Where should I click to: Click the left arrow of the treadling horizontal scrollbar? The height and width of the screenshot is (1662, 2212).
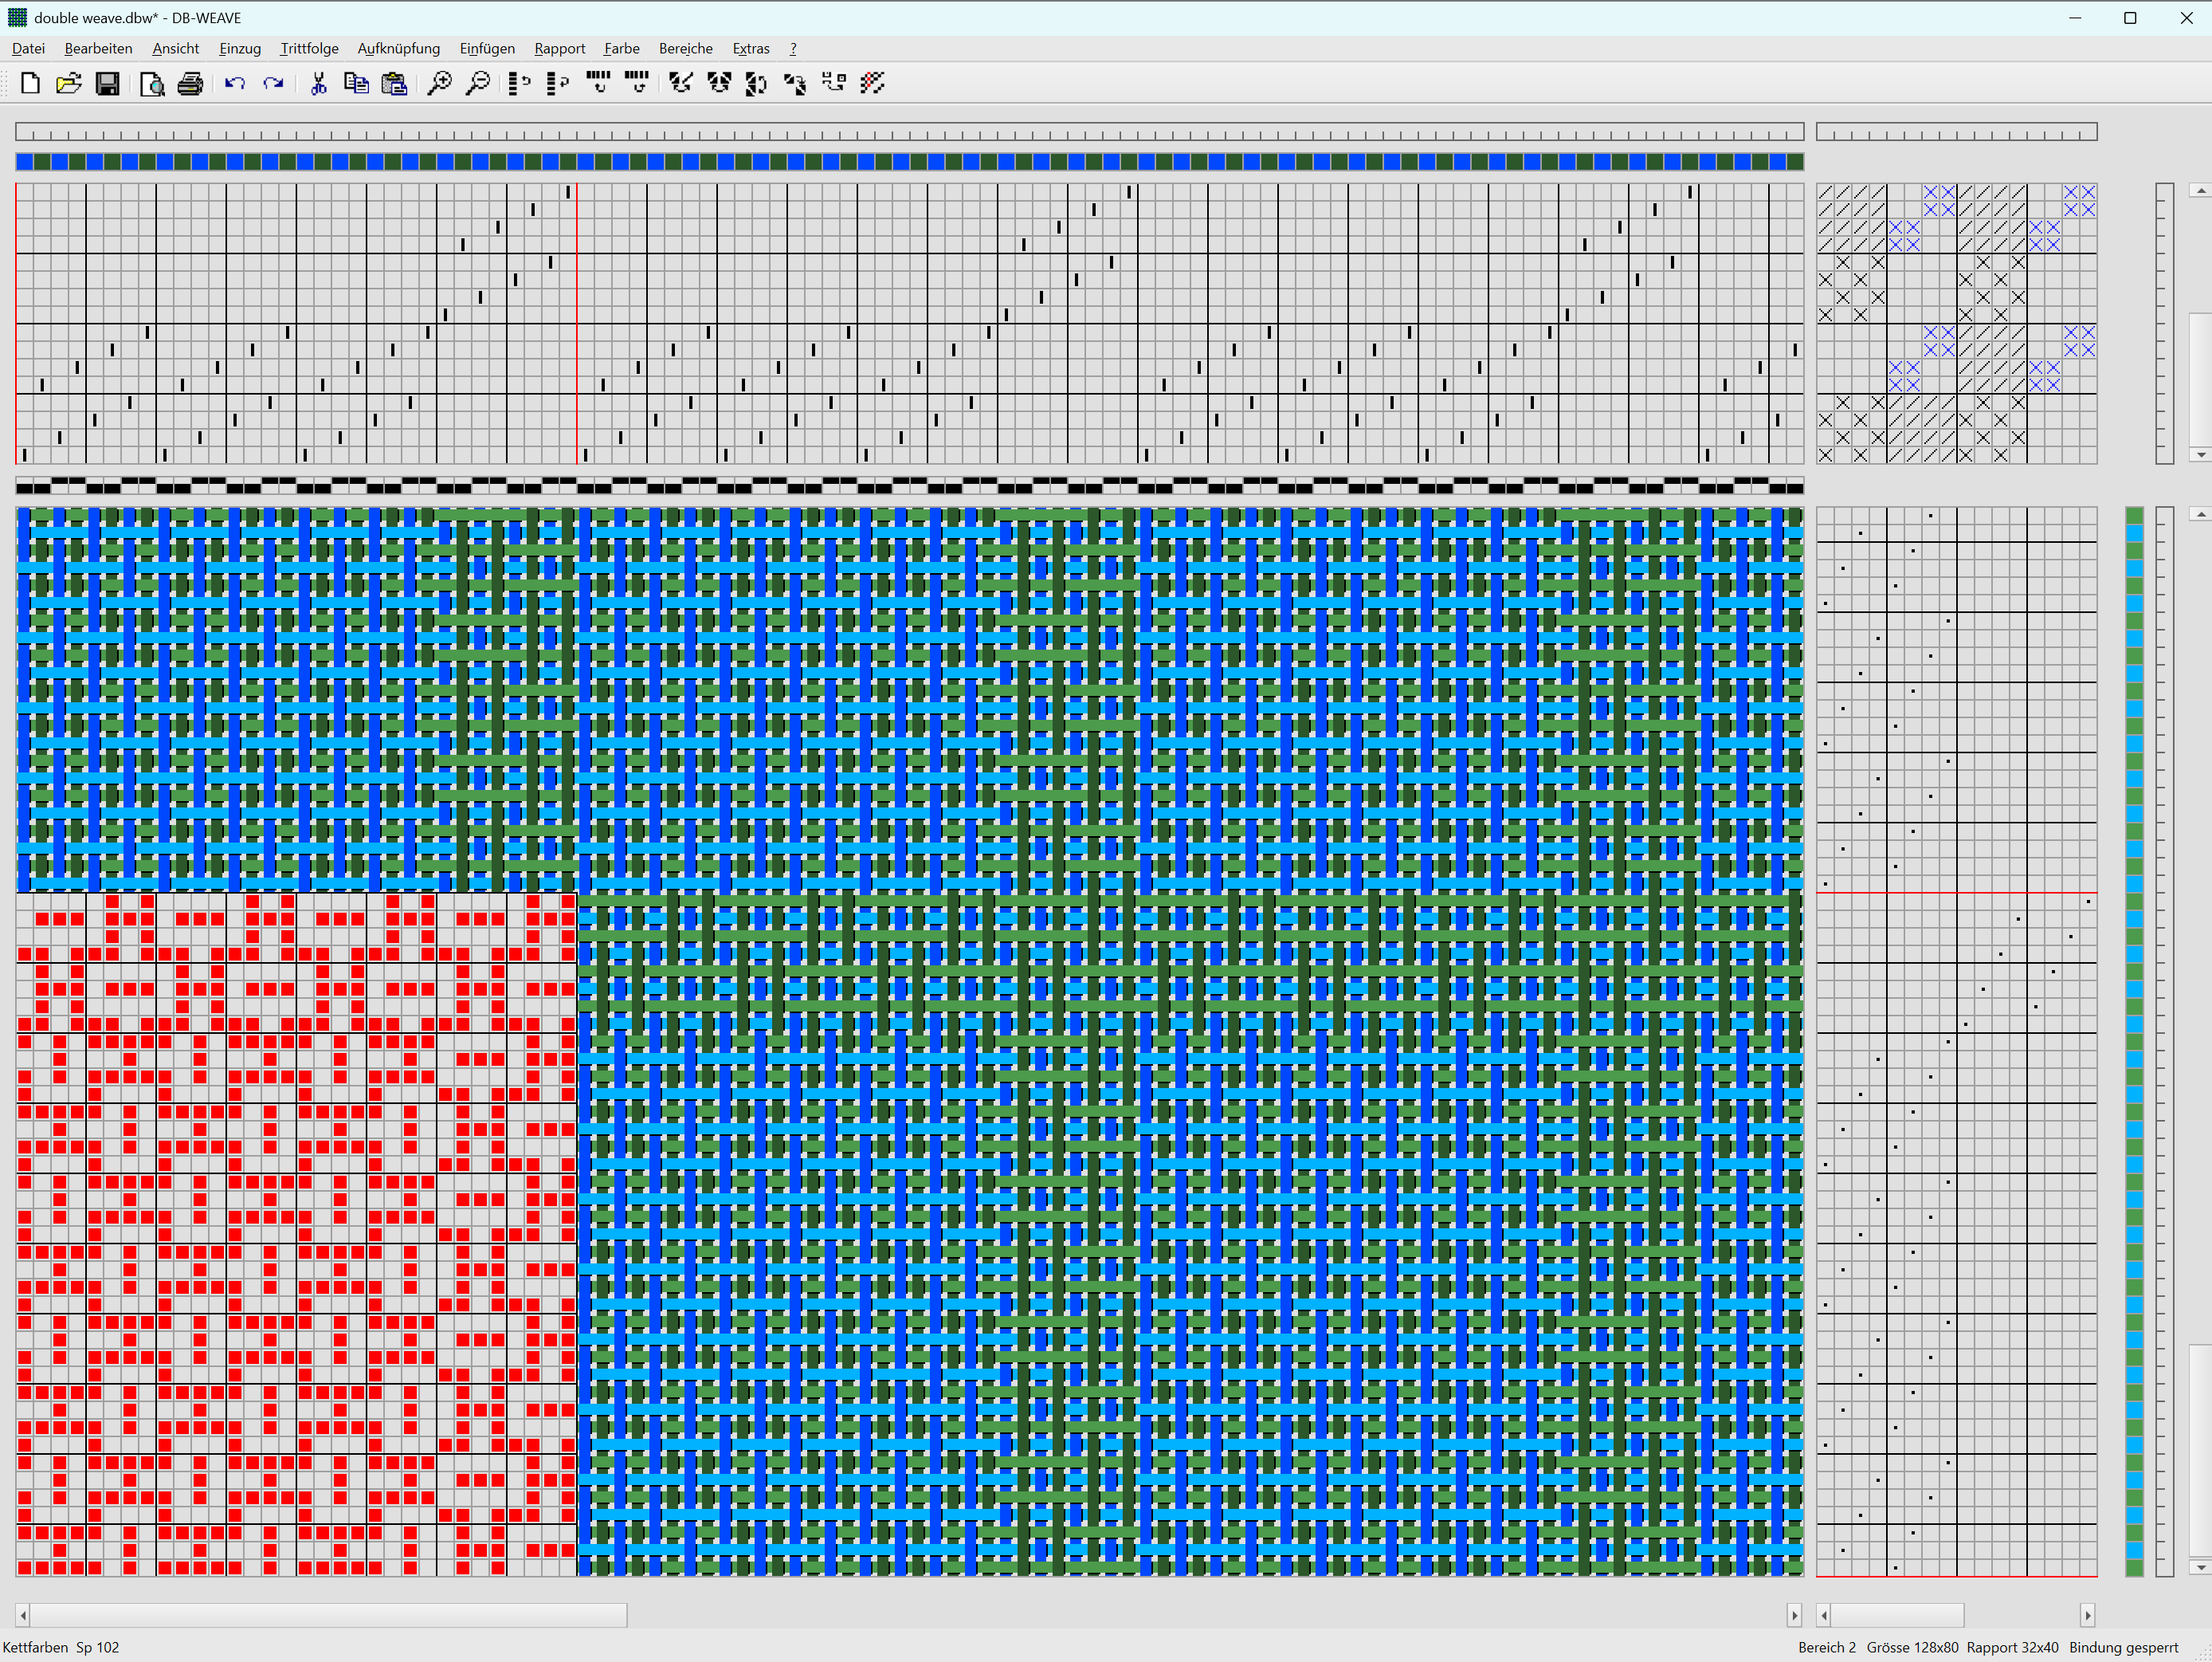(1824, 1615)
